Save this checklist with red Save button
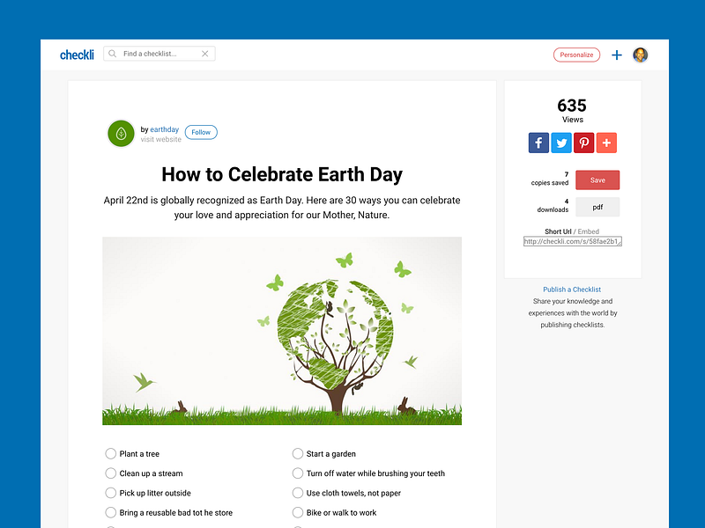The image size is (705, 528). coord(597,180)
